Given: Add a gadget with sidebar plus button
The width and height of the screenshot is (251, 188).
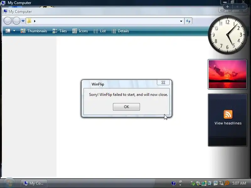Looking at the screenshot, I should pyautogui.click(x=227, y=7).
